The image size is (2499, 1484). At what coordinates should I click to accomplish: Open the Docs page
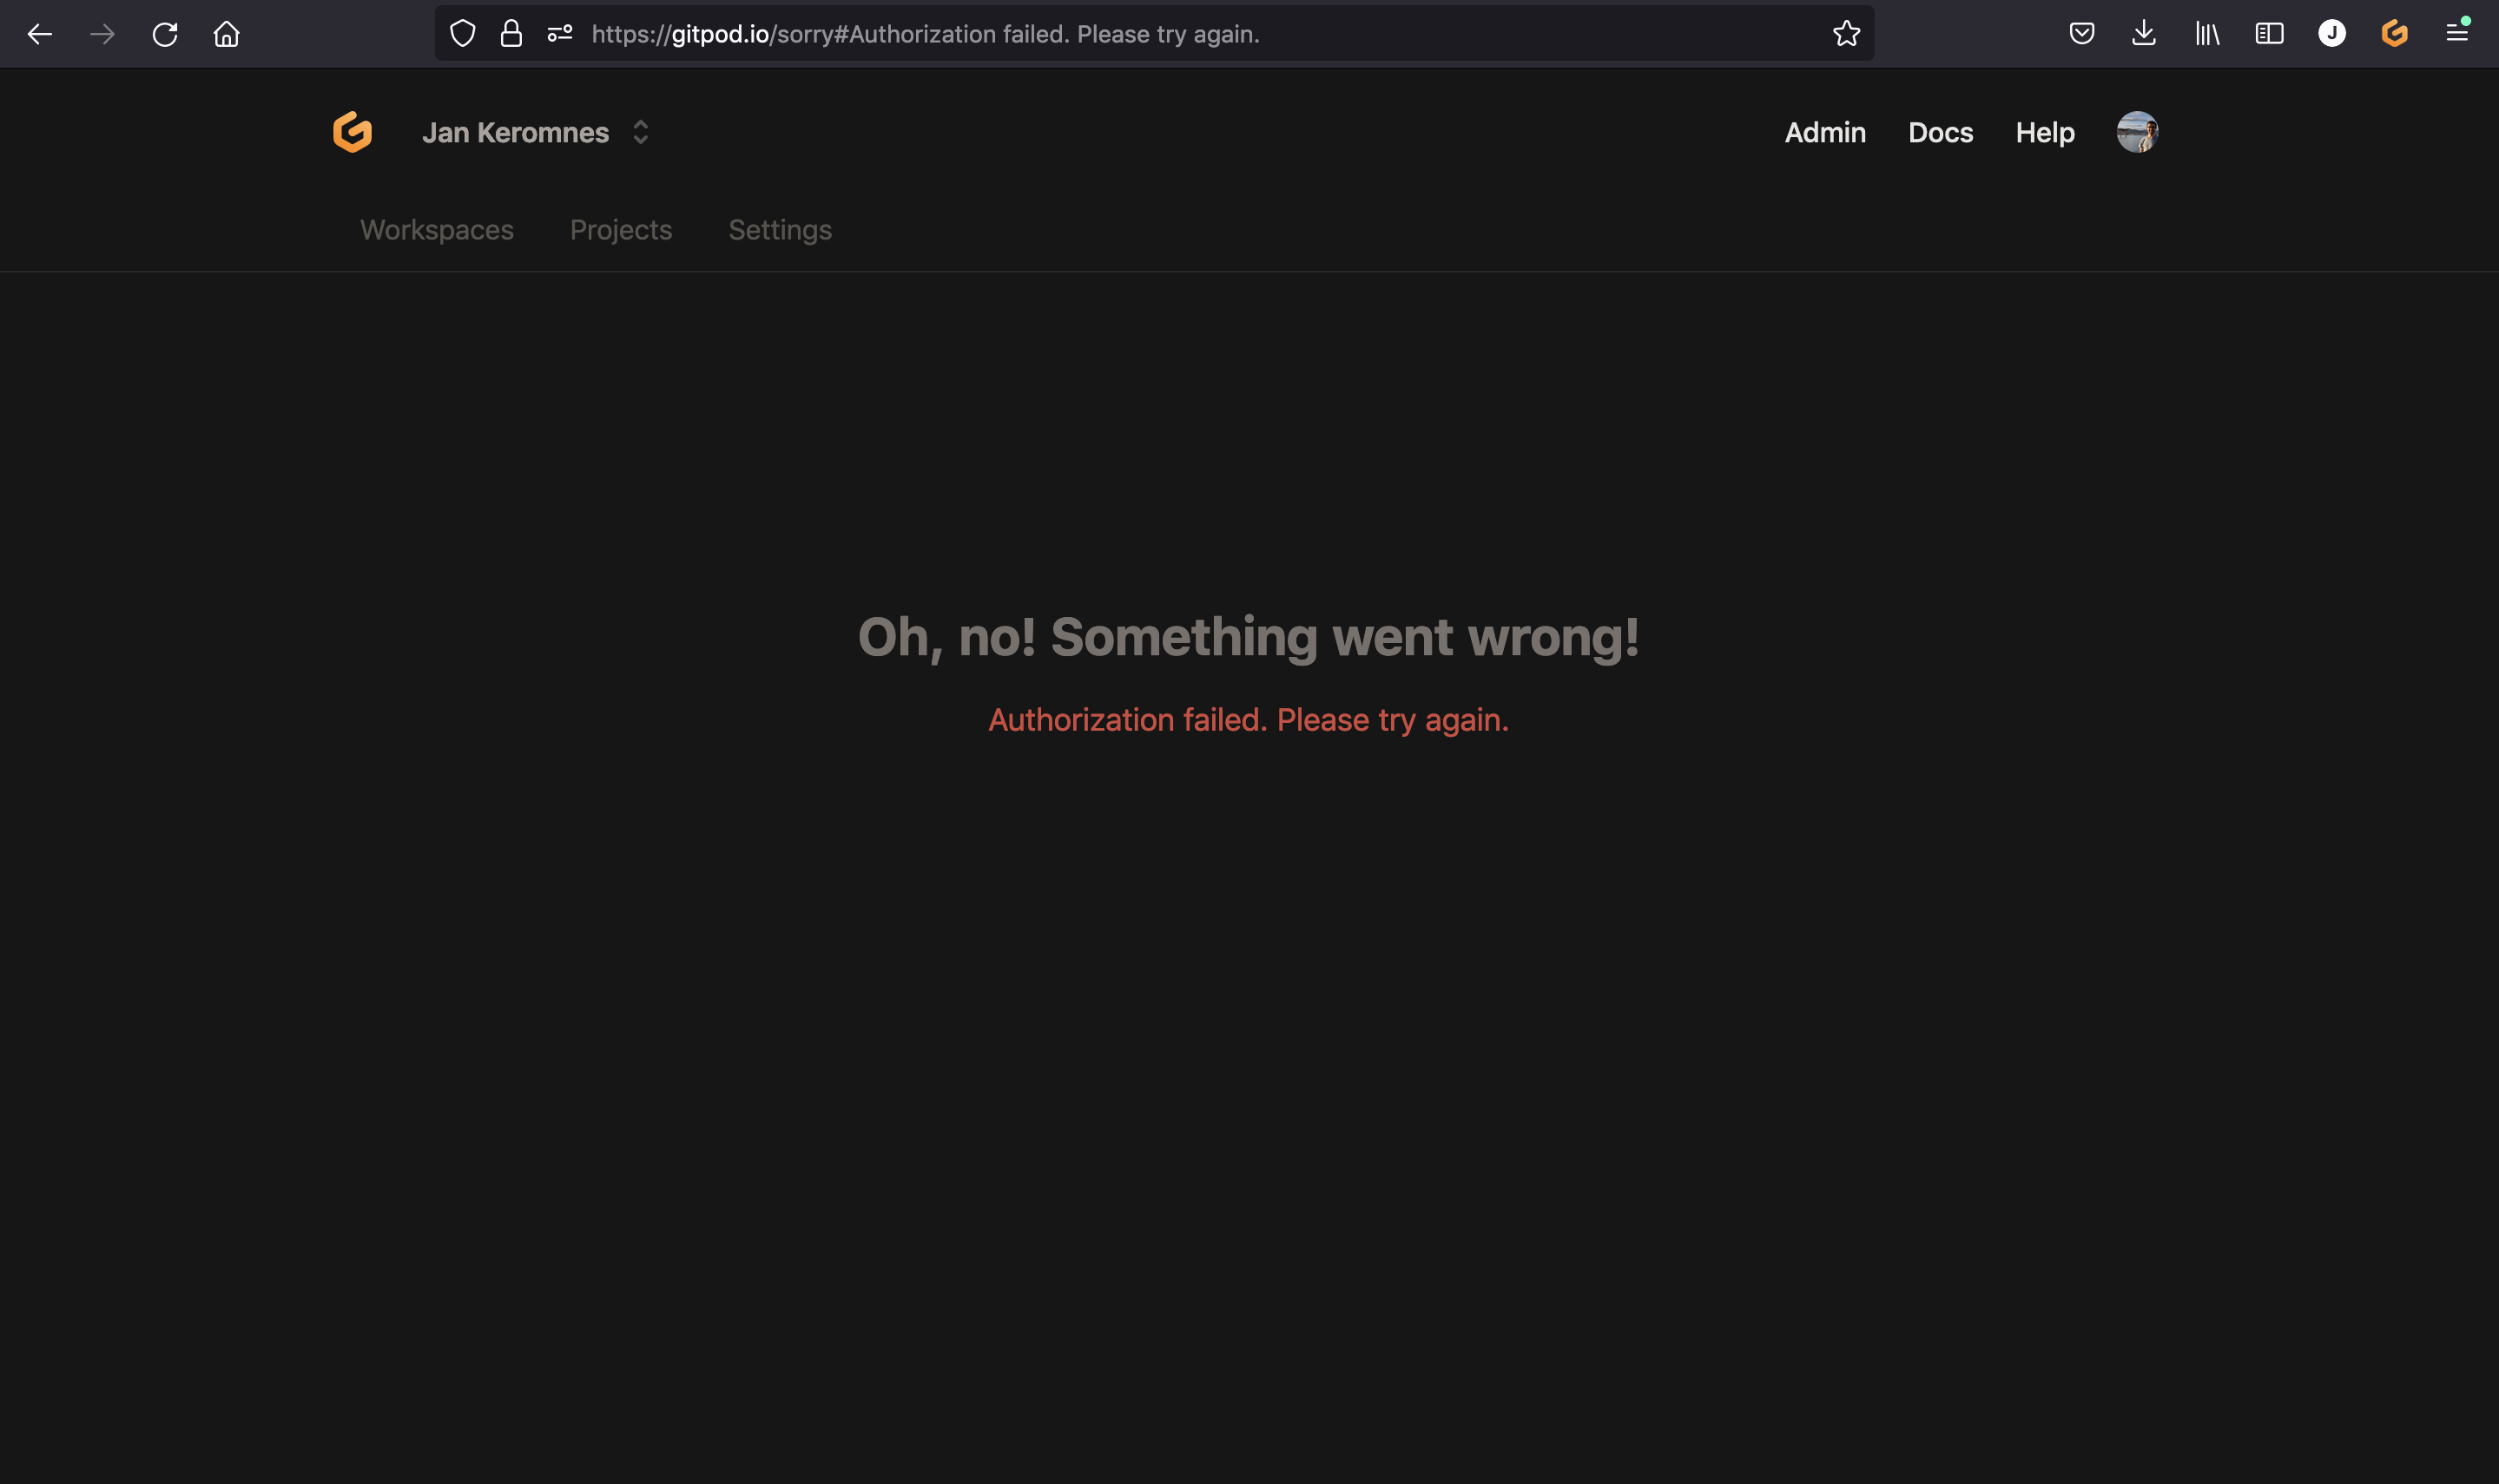(x=1939, y=132)
